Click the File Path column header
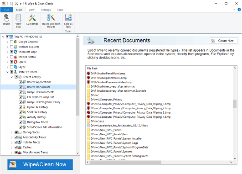This screenshot has width=242, height=174. pos(92,69)
